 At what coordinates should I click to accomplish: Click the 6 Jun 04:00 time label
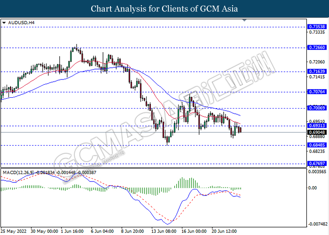(x=102, y=231)
